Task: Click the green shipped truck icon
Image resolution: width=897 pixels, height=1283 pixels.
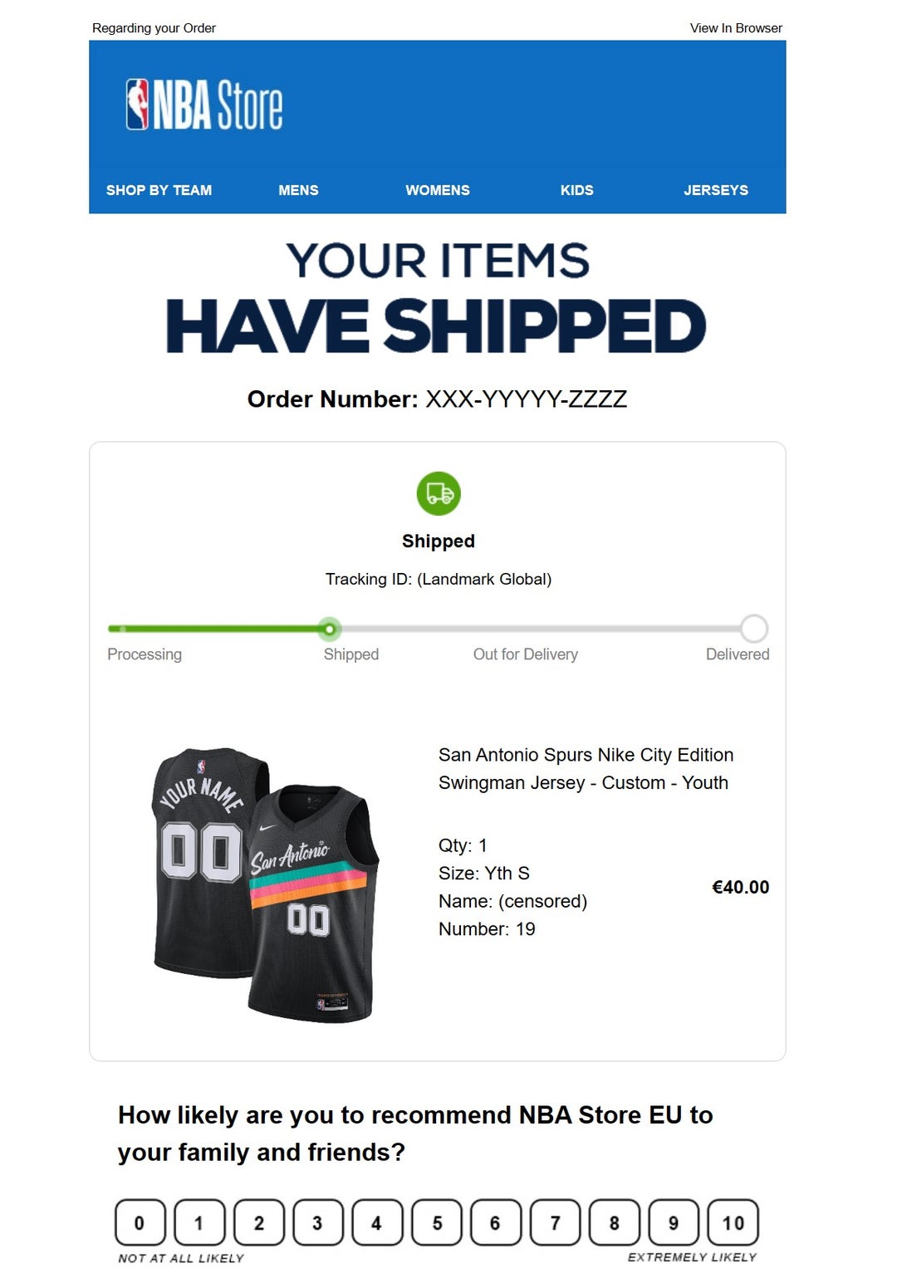Action: pos(439,494)
